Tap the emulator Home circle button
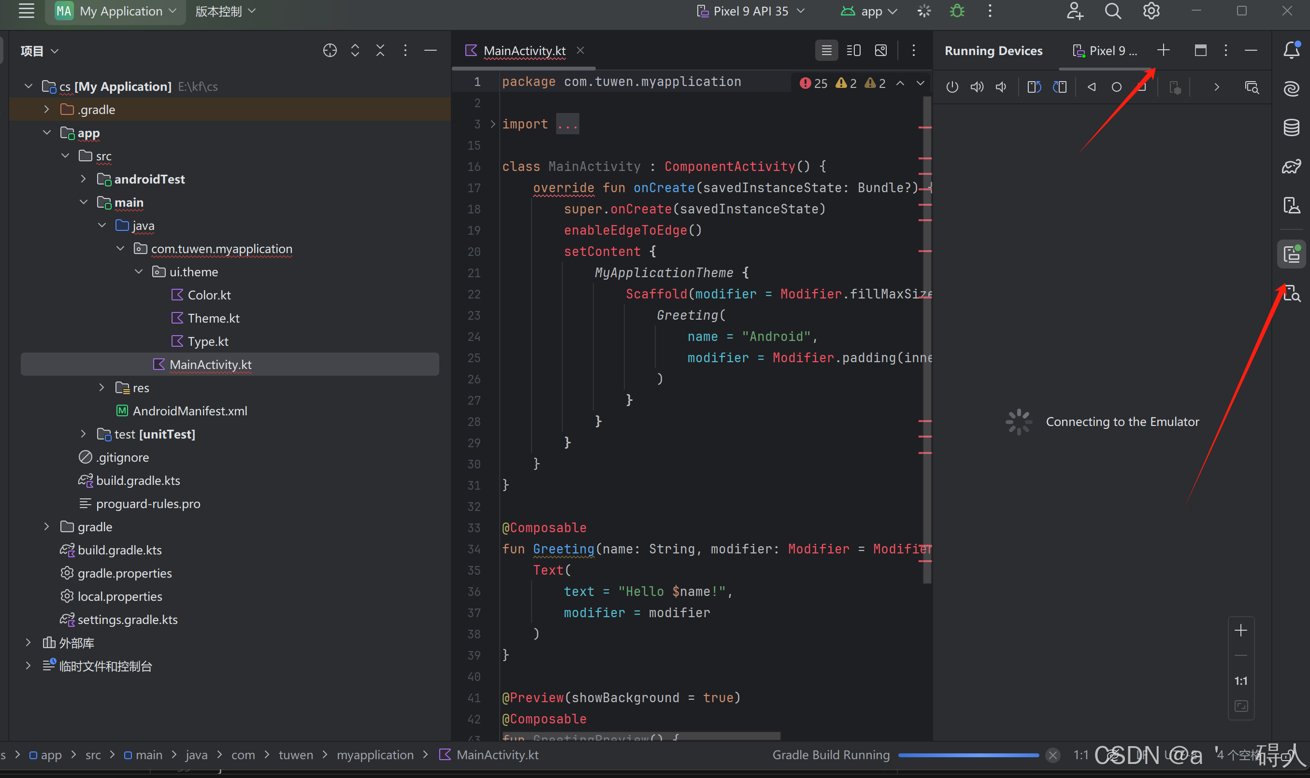Image resolution: width=1310 pixels, height=778 pixels. [x=1117, y=87]
